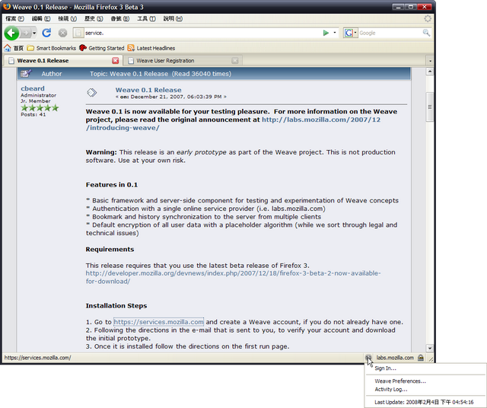Click the vertical scrollbar thumb
Screen dimensions: 487x408
[430, 107]
